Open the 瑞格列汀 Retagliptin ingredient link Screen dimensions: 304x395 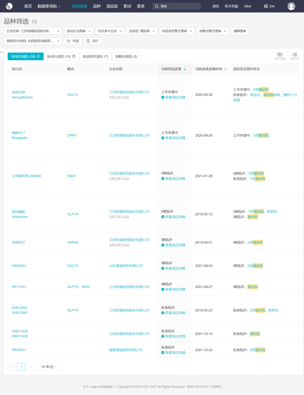coord(20,135)
